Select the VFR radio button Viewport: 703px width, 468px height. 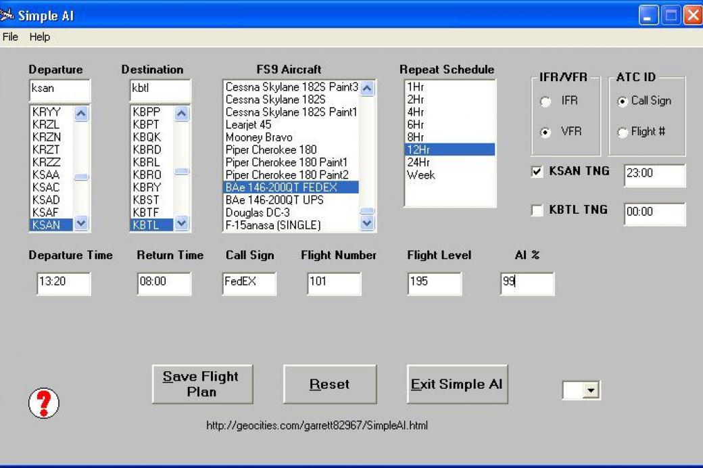pyautogui.click(x=546, y=133)
